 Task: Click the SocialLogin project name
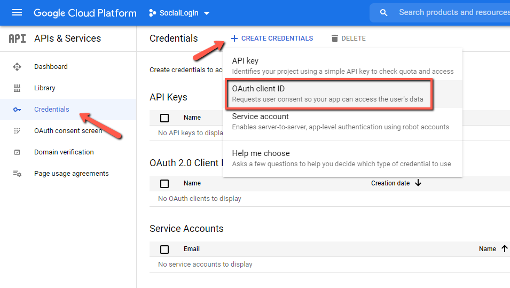pyautogui.click(x=179, y=13)
